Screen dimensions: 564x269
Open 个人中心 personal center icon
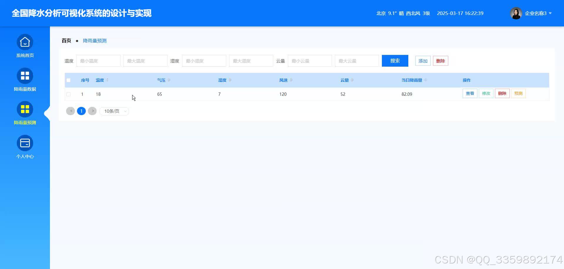coord(25,143)
